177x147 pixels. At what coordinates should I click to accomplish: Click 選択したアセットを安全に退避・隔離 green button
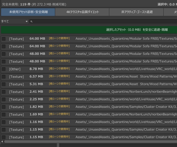pyautogui.click(x=89, y=30)
